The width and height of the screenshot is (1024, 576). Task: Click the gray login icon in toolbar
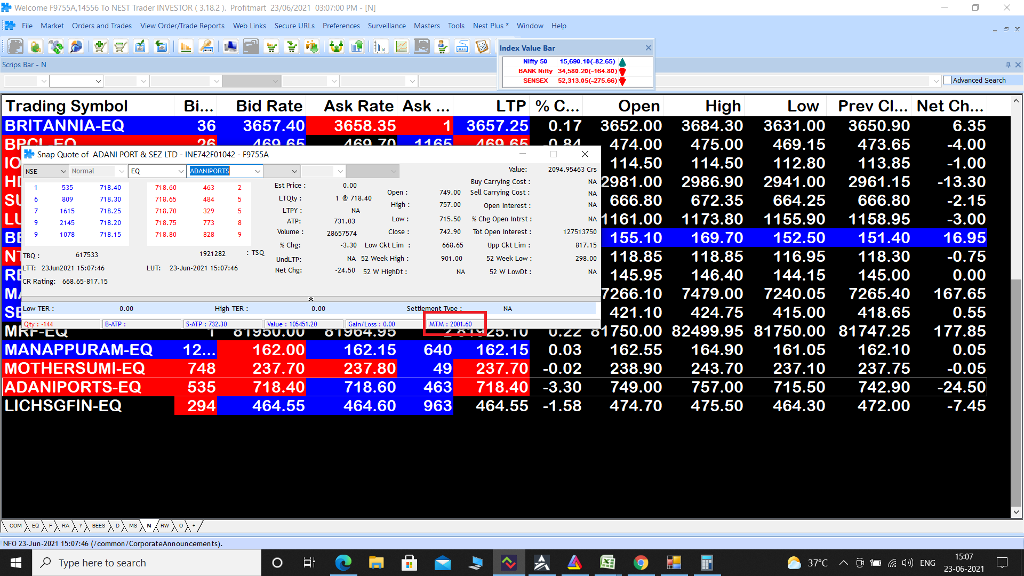click(x=15, y=47)
